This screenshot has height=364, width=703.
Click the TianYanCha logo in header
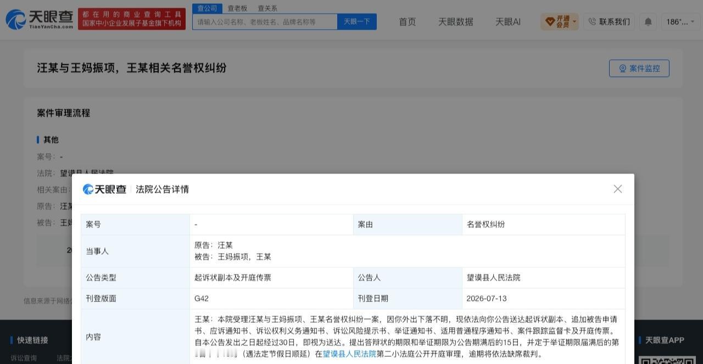coord(40,19)
